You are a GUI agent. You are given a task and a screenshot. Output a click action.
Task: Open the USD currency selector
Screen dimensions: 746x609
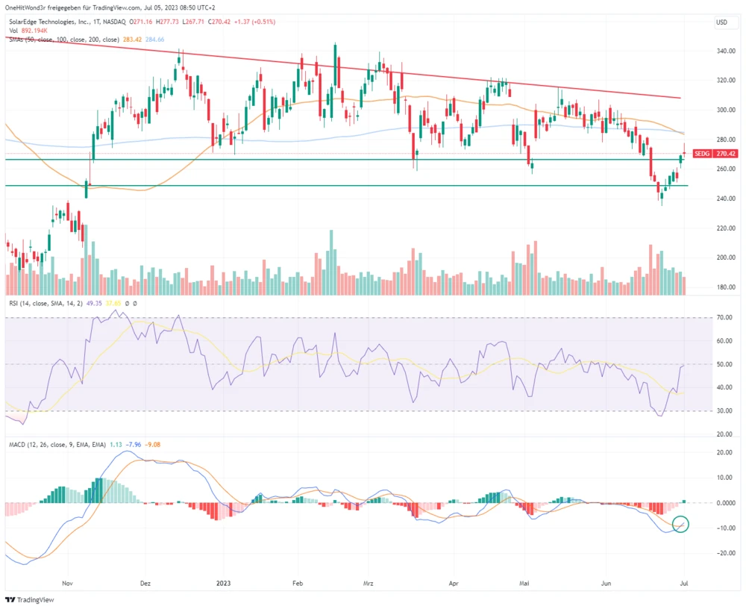coord(721,22)
